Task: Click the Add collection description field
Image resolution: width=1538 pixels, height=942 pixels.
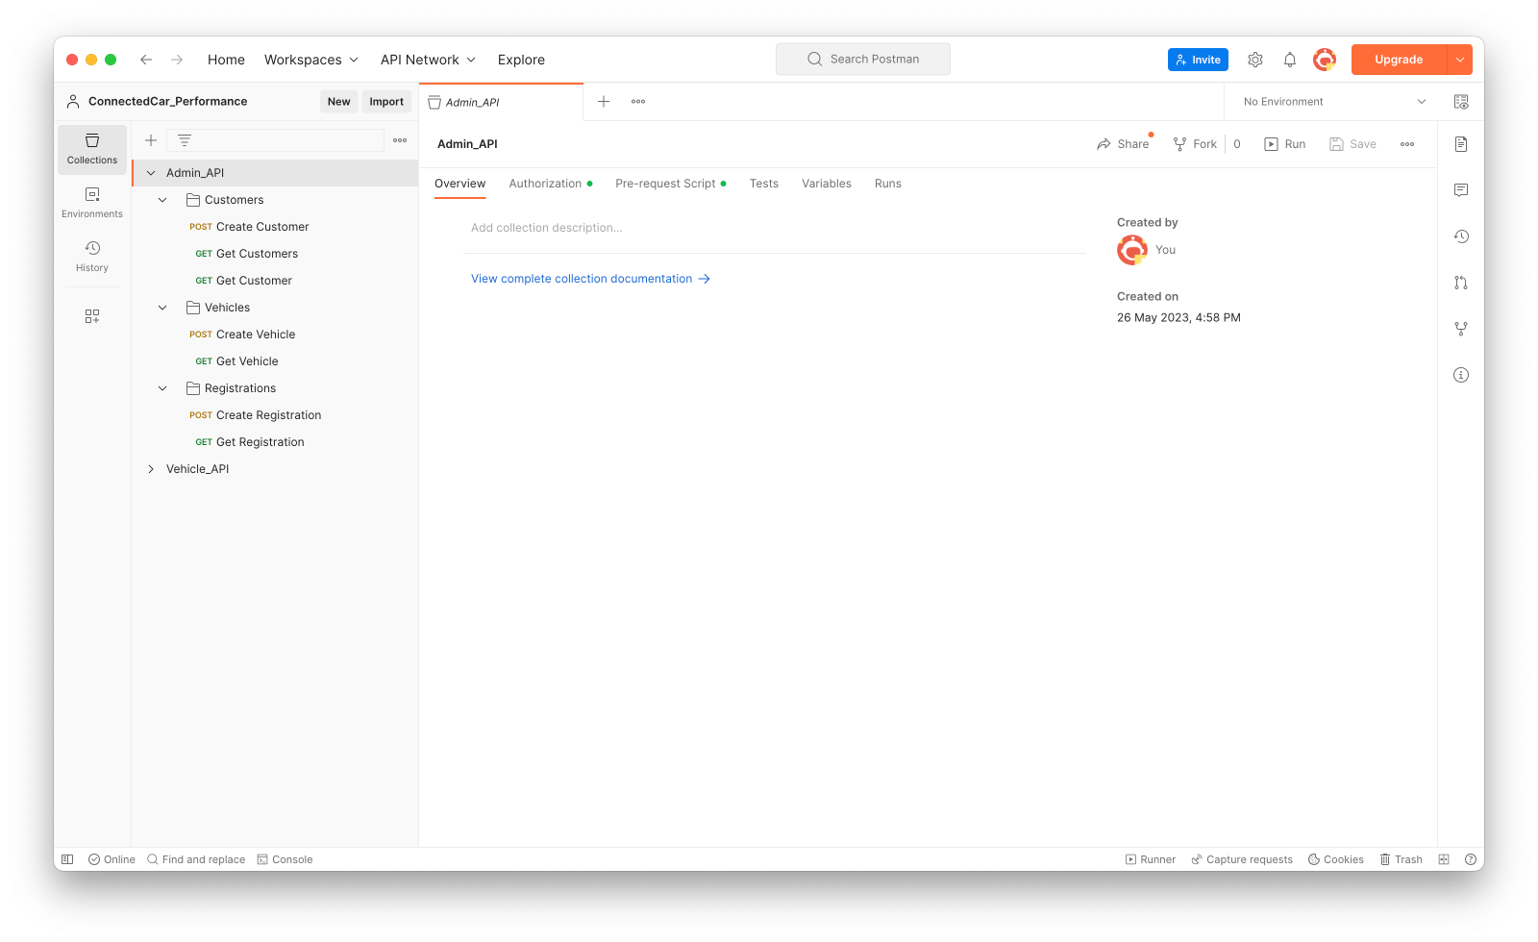Action: pyautogui.click(x=775, y=228)
